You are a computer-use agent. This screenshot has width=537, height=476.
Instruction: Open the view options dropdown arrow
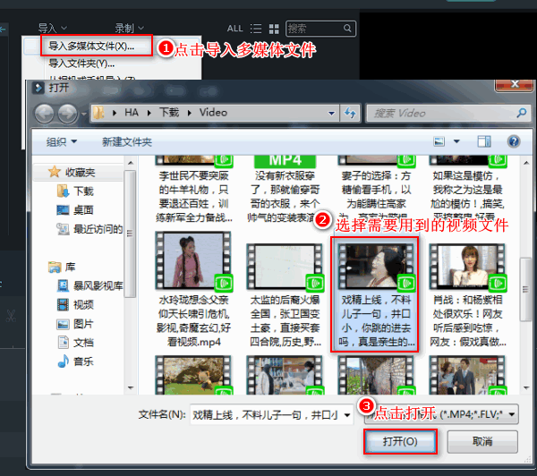point(456,141)
